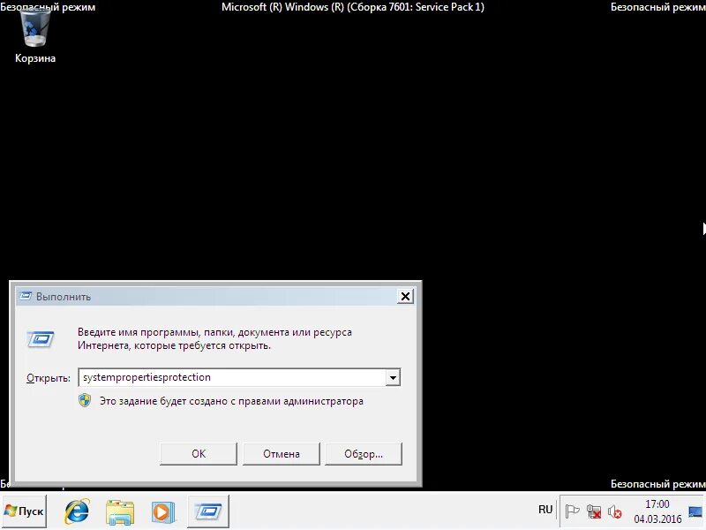Click the network disconnected tray icon
This screenshot has height=530, width=706.
click(594, 511)
